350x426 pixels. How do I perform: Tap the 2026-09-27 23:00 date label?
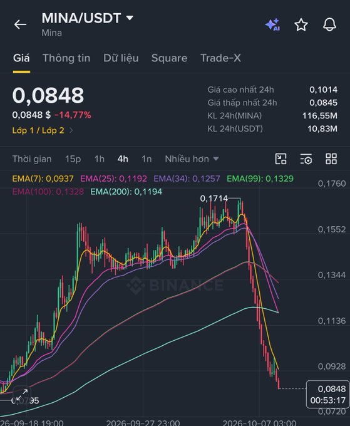(143, 423)
